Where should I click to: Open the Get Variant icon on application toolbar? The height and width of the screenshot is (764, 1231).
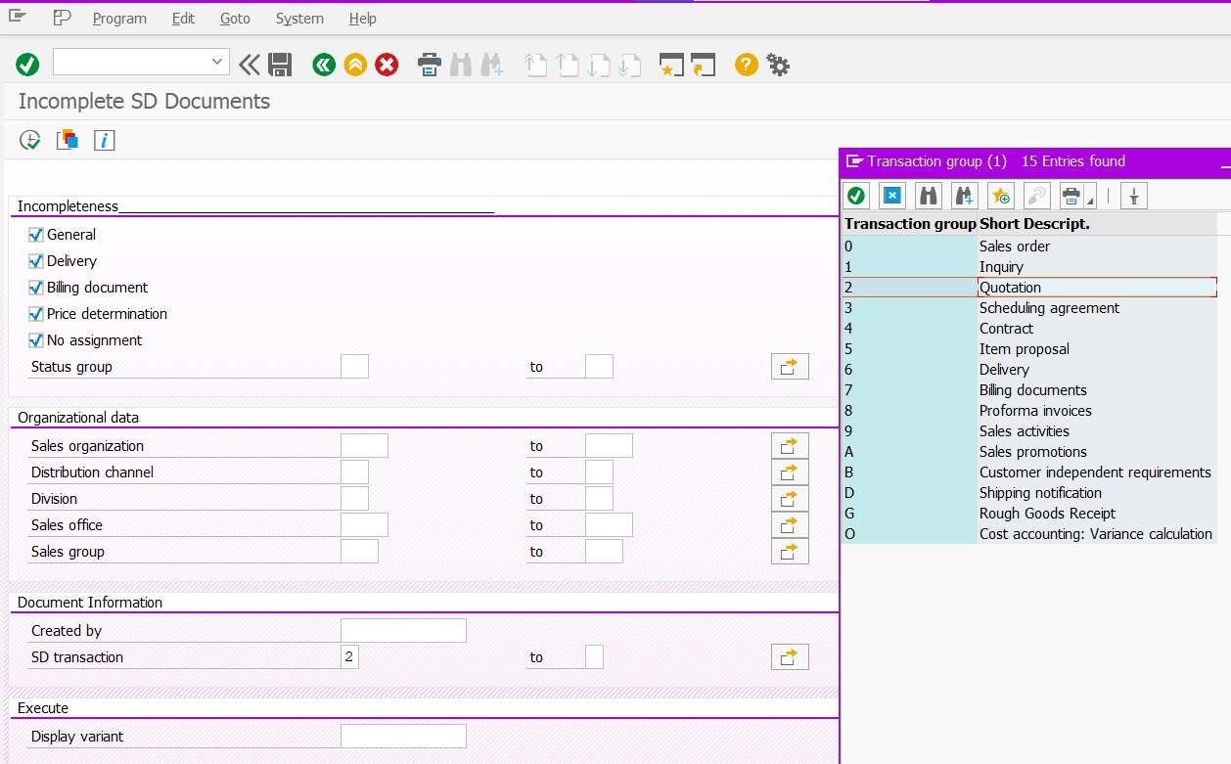67,140
